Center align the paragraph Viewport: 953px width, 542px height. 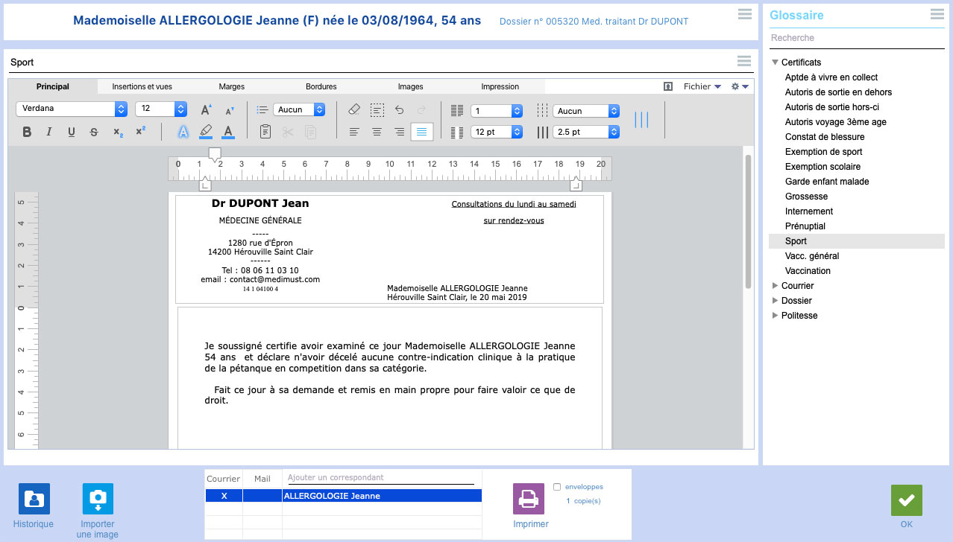click(x=377, y=133)
